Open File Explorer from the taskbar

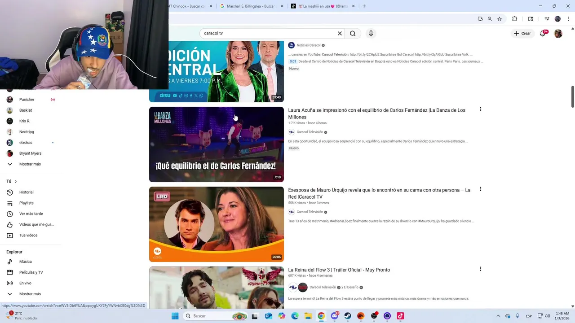(x=308, y=316)
